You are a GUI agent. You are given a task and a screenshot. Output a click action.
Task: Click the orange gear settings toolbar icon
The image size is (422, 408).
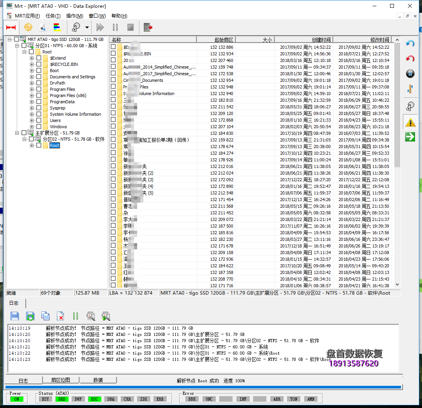28,27
